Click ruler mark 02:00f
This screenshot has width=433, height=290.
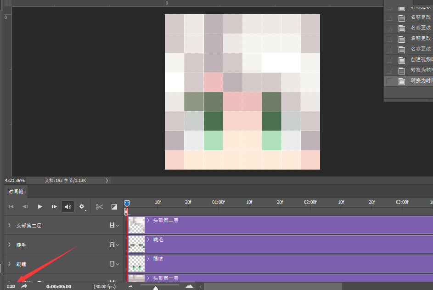click(x=310, y=202)
